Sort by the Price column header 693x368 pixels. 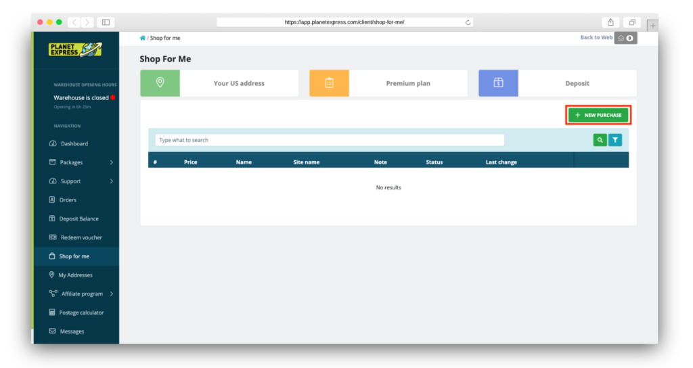(190, 162)
